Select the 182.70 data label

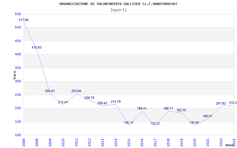coord(181,110)
